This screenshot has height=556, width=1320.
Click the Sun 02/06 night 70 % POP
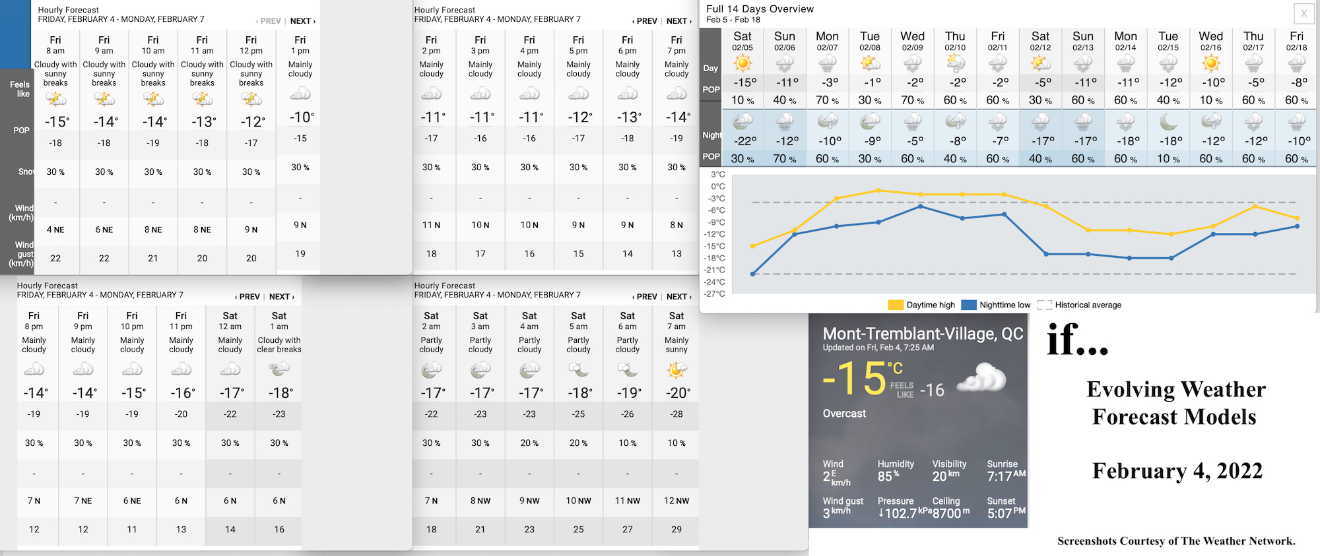pyautogui.click(x=785, y=158)
